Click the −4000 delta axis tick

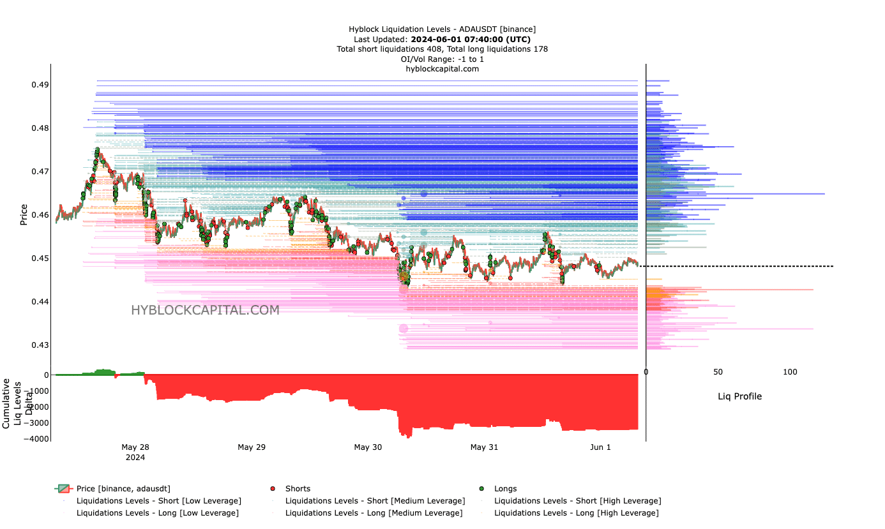pos(37,438)
